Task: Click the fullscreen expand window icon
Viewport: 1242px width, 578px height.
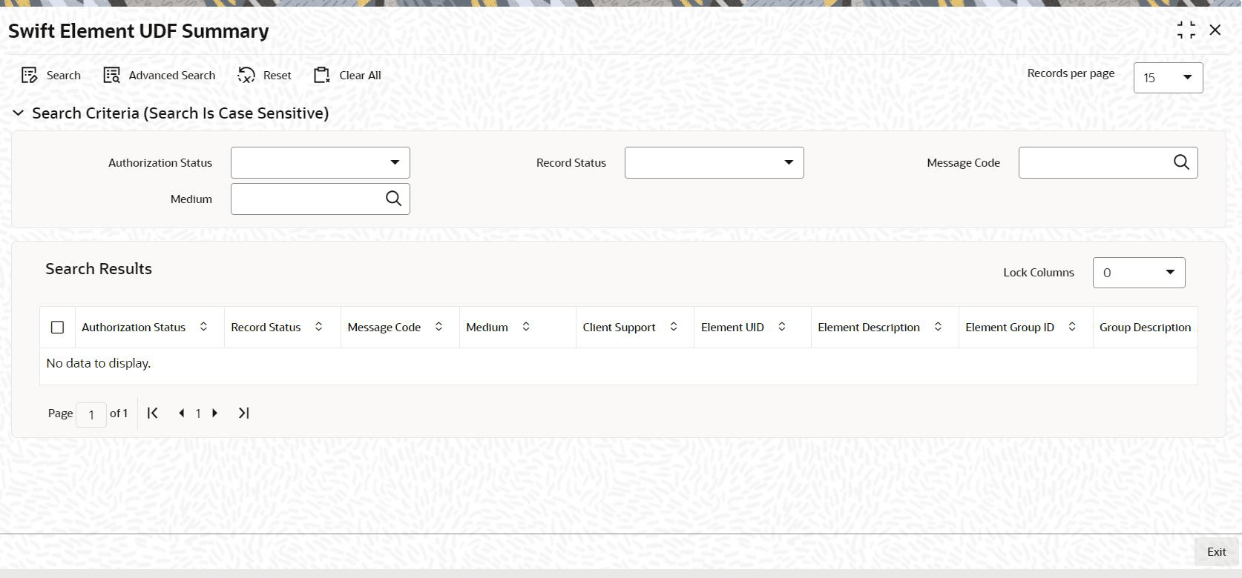Action: click(x=1186, y=30)
